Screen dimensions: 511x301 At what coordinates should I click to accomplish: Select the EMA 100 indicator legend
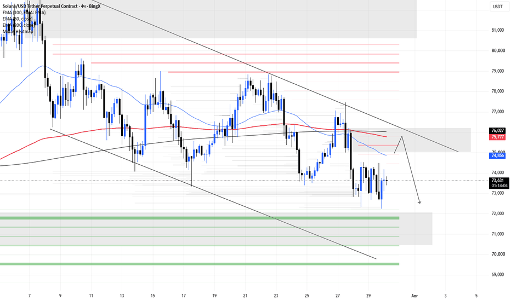click(24, 13)
